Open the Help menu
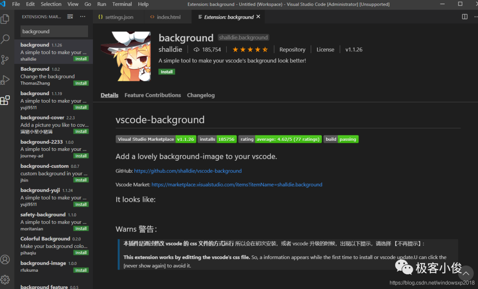Image resolution: width=478 pixels, height=289 pixels. pyautogui.click(x=143, y=4)
